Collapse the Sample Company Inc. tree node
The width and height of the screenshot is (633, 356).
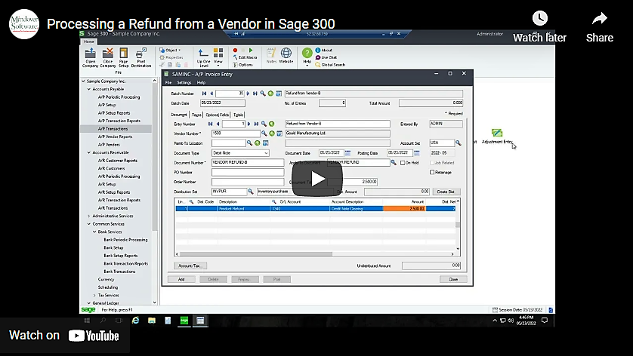coord(84,81)
